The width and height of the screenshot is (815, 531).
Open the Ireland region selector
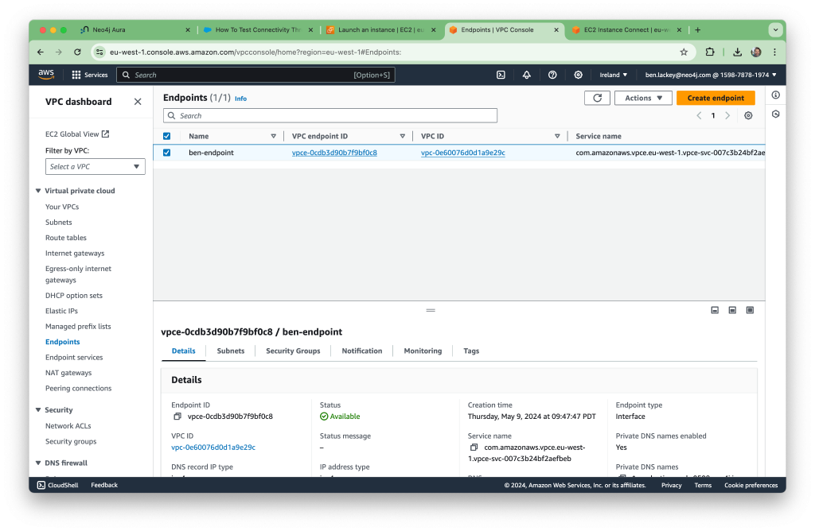point(614,75)
